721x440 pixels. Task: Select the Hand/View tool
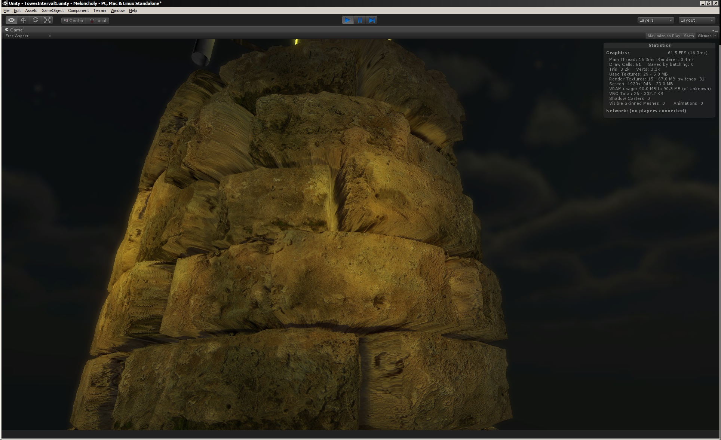point(11,20)
